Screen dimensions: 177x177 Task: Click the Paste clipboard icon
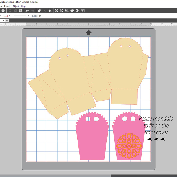tap(20, 11)
